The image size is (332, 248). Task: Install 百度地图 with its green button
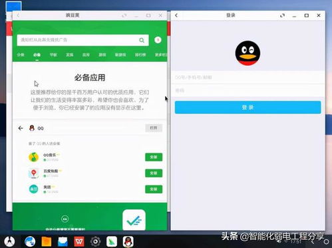tap(154, 173)
